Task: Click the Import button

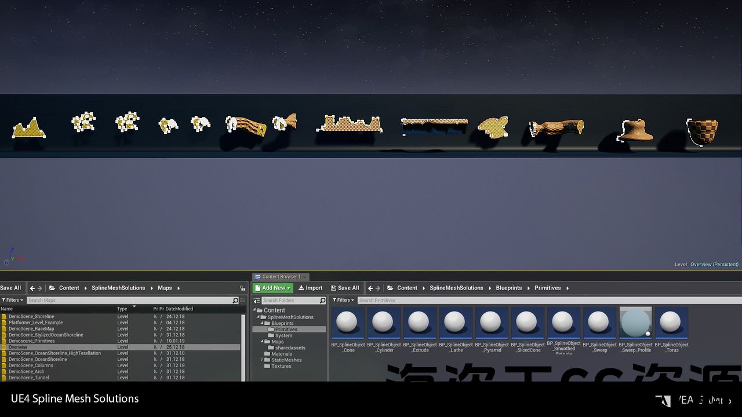Action: point(310,288)
